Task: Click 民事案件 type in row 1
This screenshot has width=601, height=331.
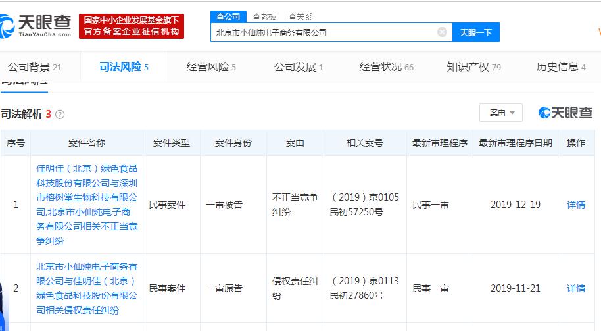Action: (x=167, y=205)
